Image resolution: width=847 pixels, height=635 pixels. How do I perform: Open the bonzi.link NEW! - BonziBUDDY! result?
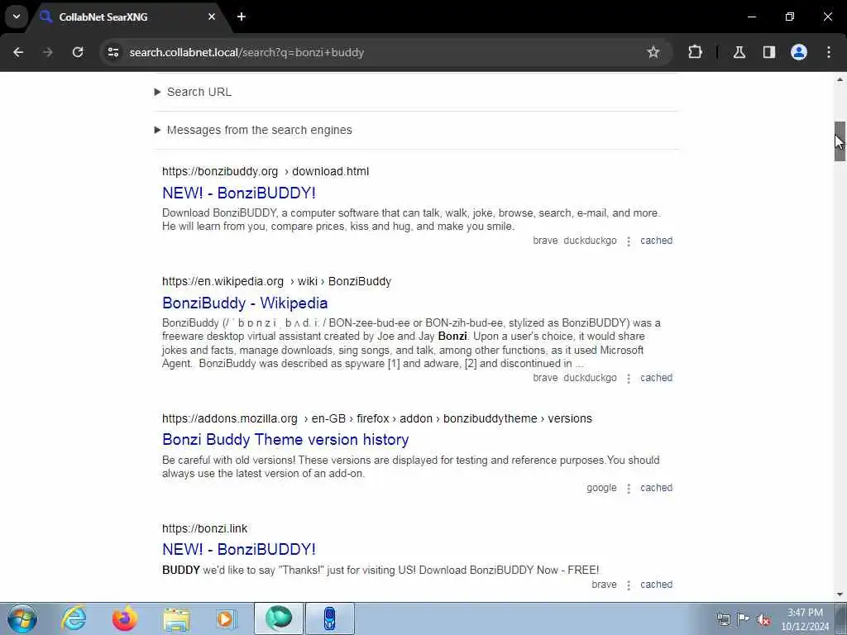point(239,549)
